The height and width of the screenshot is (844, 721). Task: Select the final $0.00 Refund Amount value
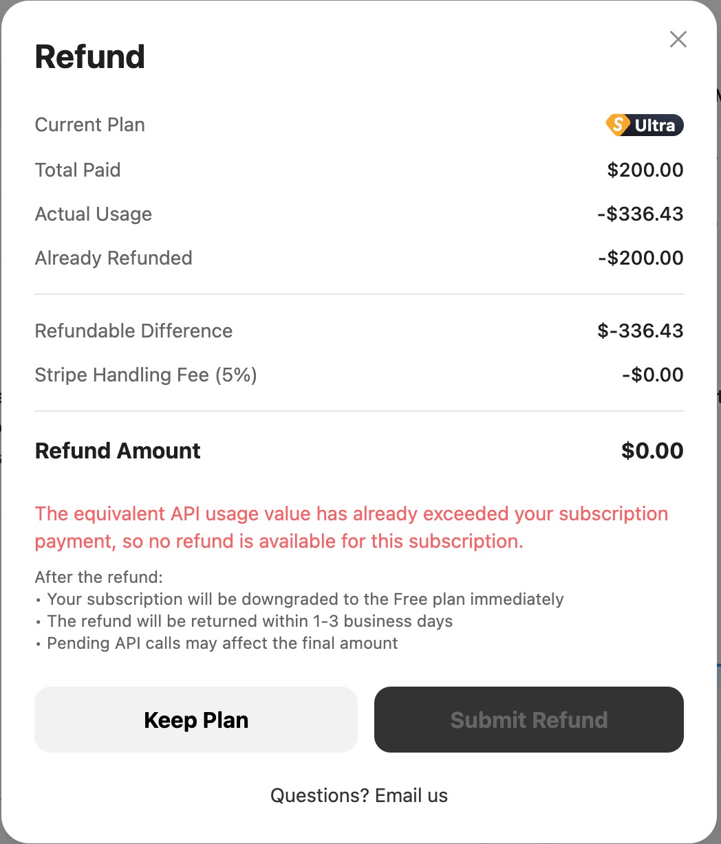coord(652,451)
